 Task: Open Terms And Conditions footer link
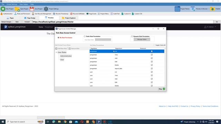[x=210, y=106]
